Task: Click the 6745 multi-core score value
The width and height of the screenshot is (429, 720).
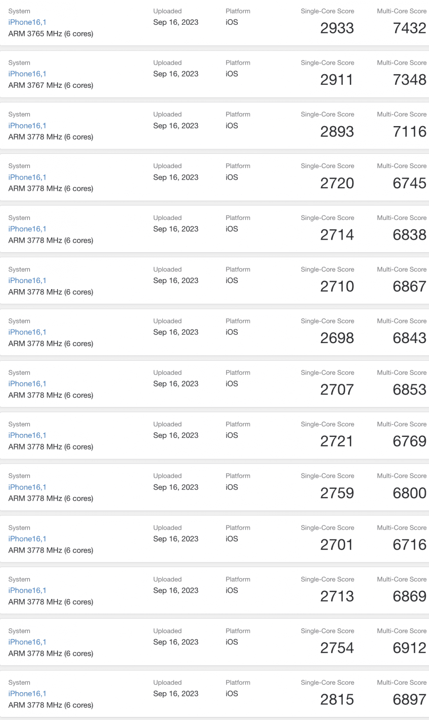Action: point(409,183)
